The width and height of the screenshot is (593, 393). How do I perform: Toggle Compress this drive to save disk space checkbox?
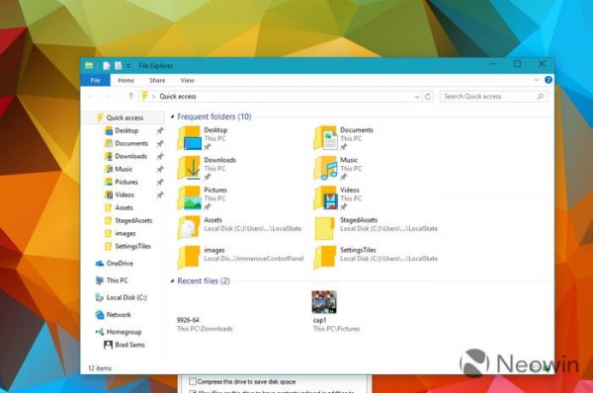(x=193, y=381)
